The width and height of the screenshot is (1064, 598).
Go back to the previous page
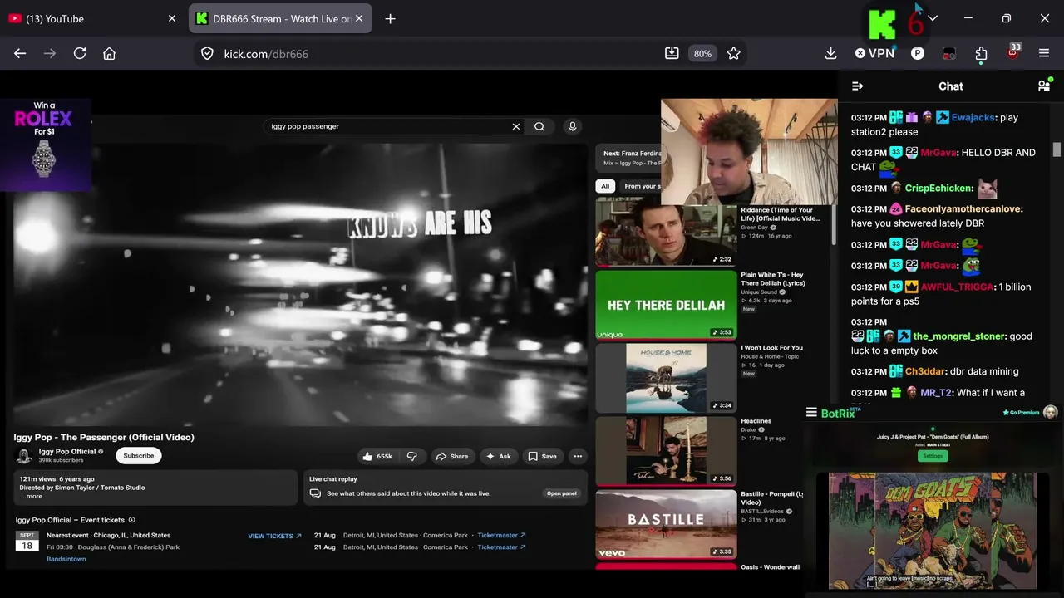click(x=20, y=53)
